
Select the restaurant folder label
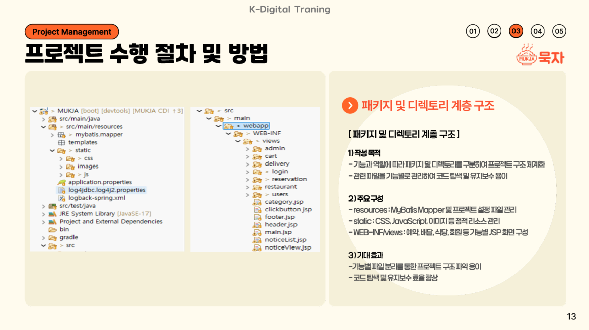(x=280, y=187)
